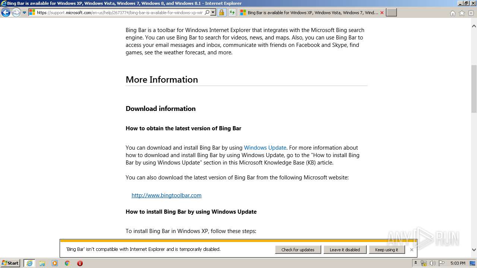Click the search magnifier icon in address bar
Viewport: 477px width, 268px height.
207,13
